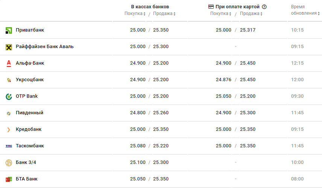Image resolution: width=322 pixels, height=188 pixels.
Task: Open the Таскомбанк bank link
Action: click(30, 146)
